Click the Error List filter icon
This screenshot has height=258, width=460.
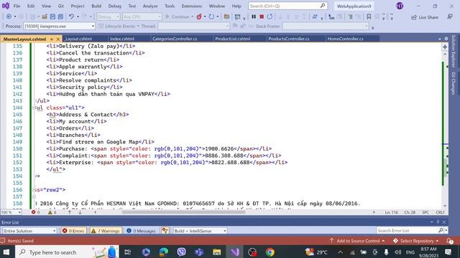(x=165, y=231)
